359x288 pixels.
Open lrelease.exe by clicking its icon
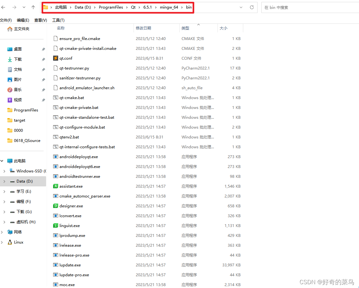56,245
